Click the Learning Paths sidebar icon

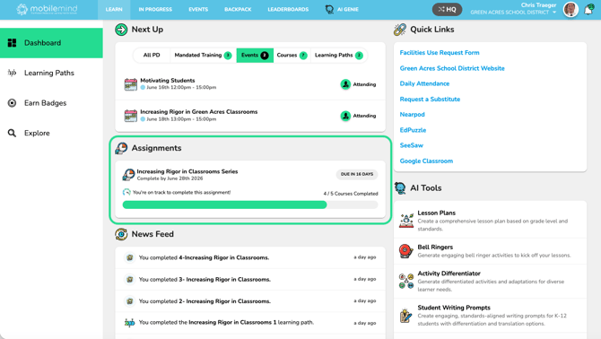coord(13,73)
